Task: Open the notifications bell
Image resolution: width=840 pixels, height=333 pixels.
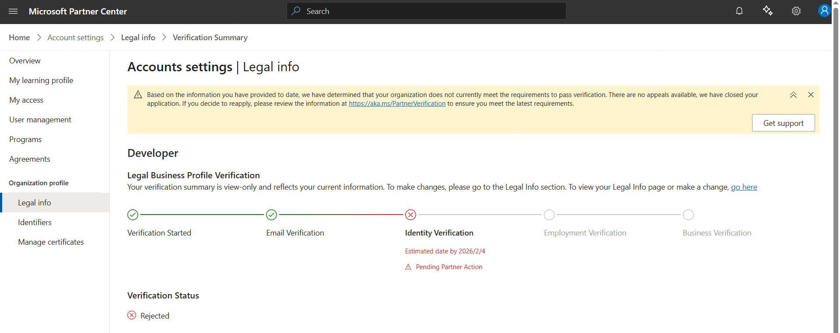Action: click(739, 11)
